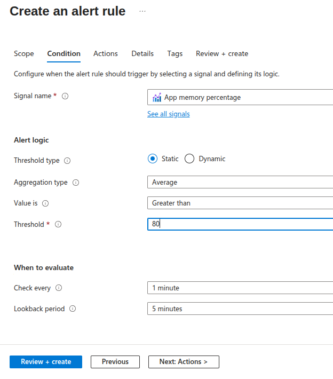Open info tooltip for Value is
Viewport: 333px width, 379px height.
[45, 203]
